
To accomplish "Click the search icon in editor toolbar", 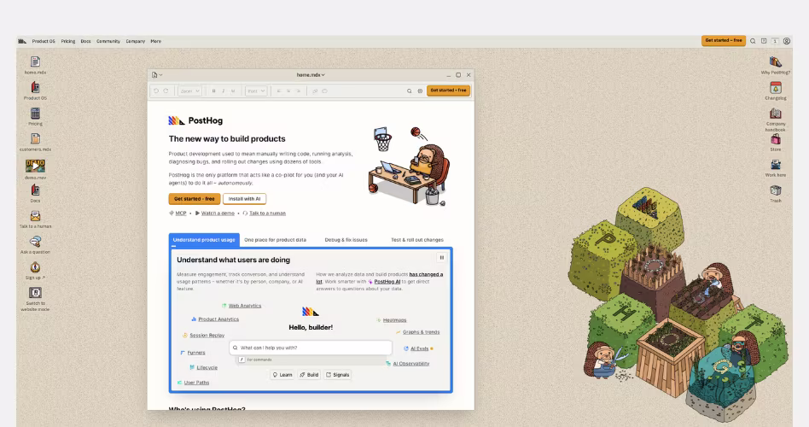I will 409,91.
